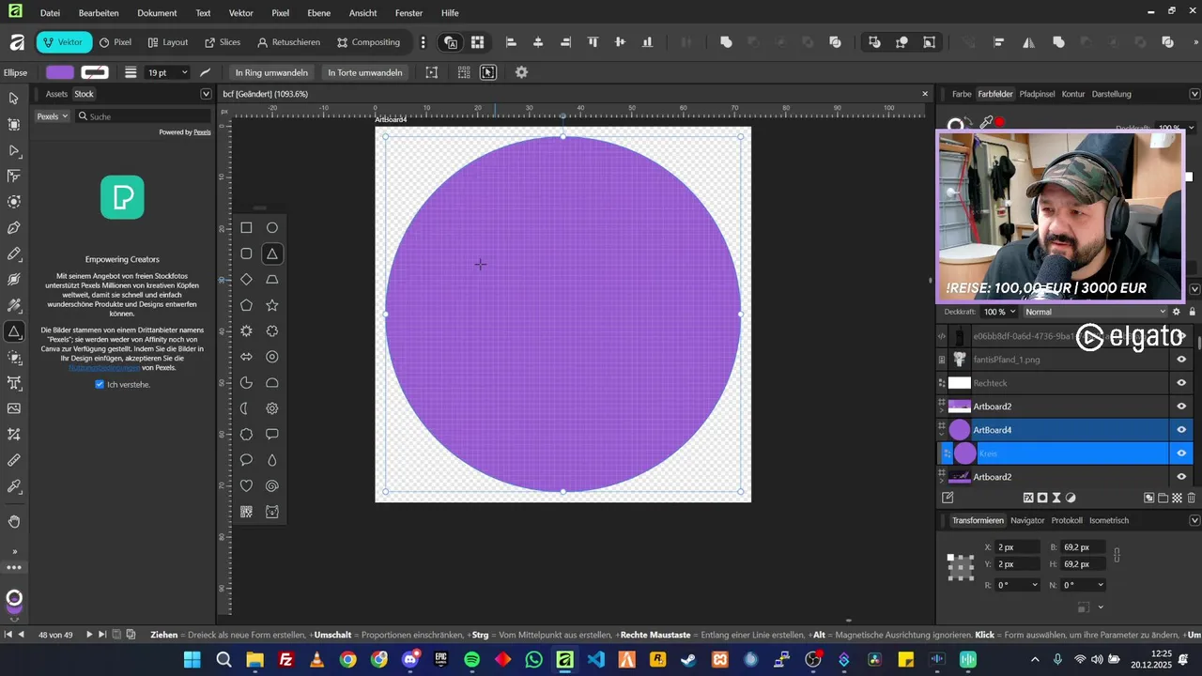Add group with folder icon
Image resolution: width=1202 pixels, height=676 pixels.
pos(1163,498)
